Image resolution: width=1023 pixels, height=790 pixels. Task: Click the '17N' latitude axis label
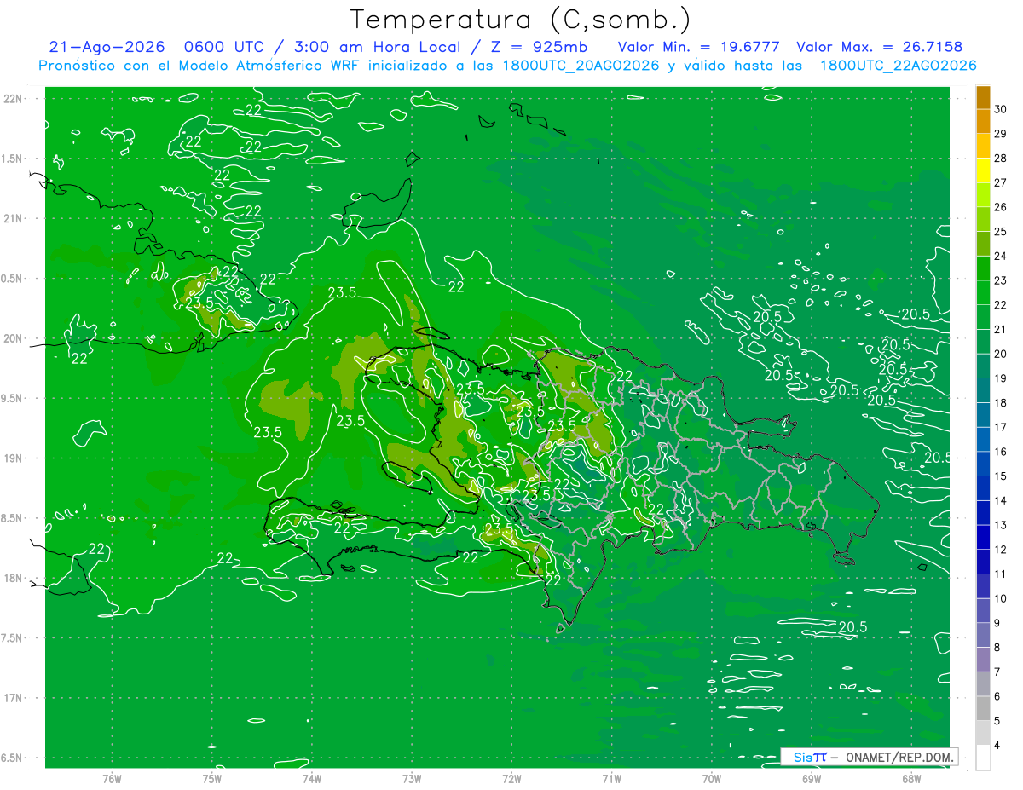click(x=14, y=698)
